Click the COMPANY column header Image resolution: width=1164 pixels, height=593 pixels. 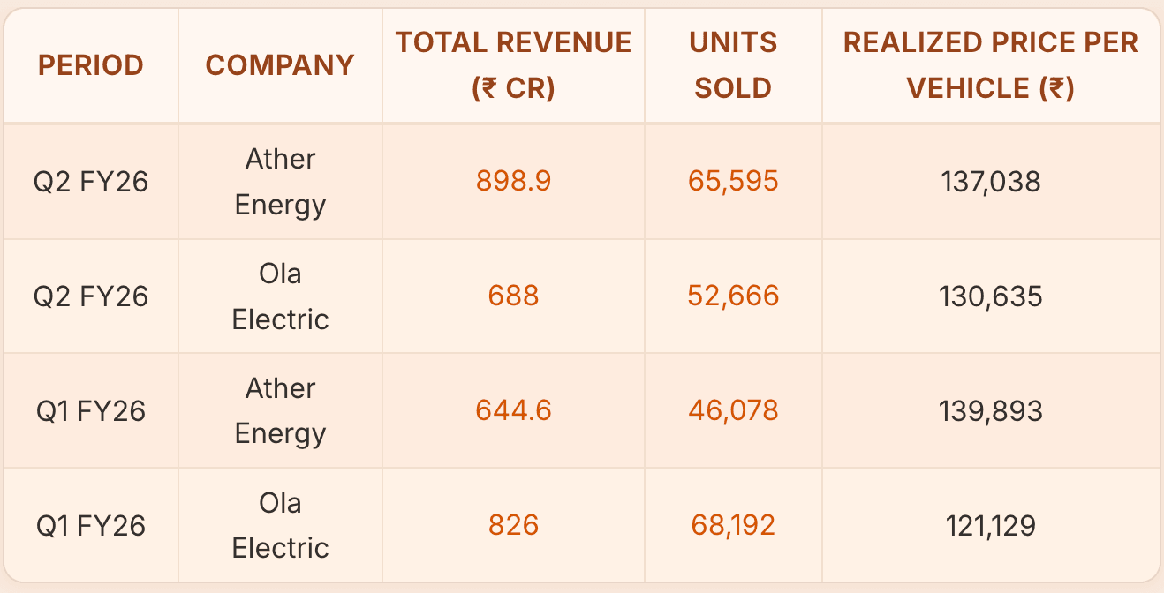pos(280,65)
